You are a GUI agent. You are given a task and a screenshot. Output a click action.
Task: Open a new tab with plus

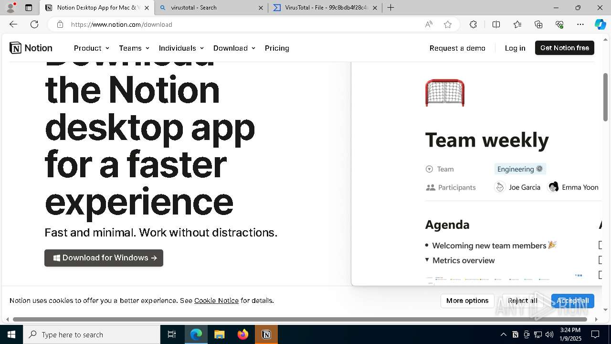391,8
